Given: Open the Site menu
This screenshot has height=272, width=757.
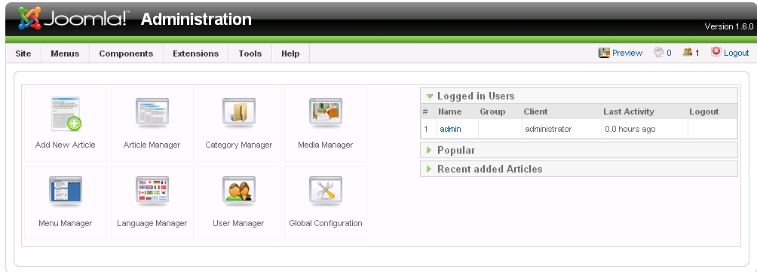Looking at the screenshot, I should [x=23, y=53].
